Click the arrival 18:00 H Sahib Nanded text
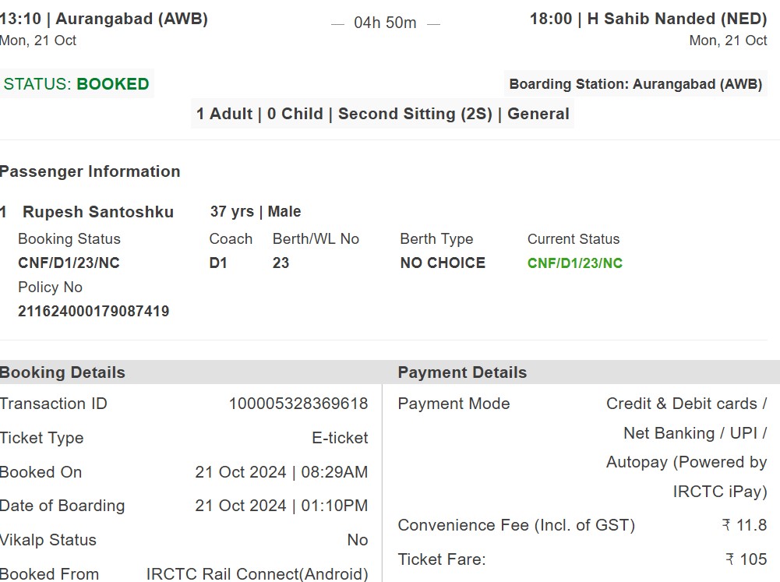The height and width of the screenshot is (582, 780). click(x=648, y=19)
